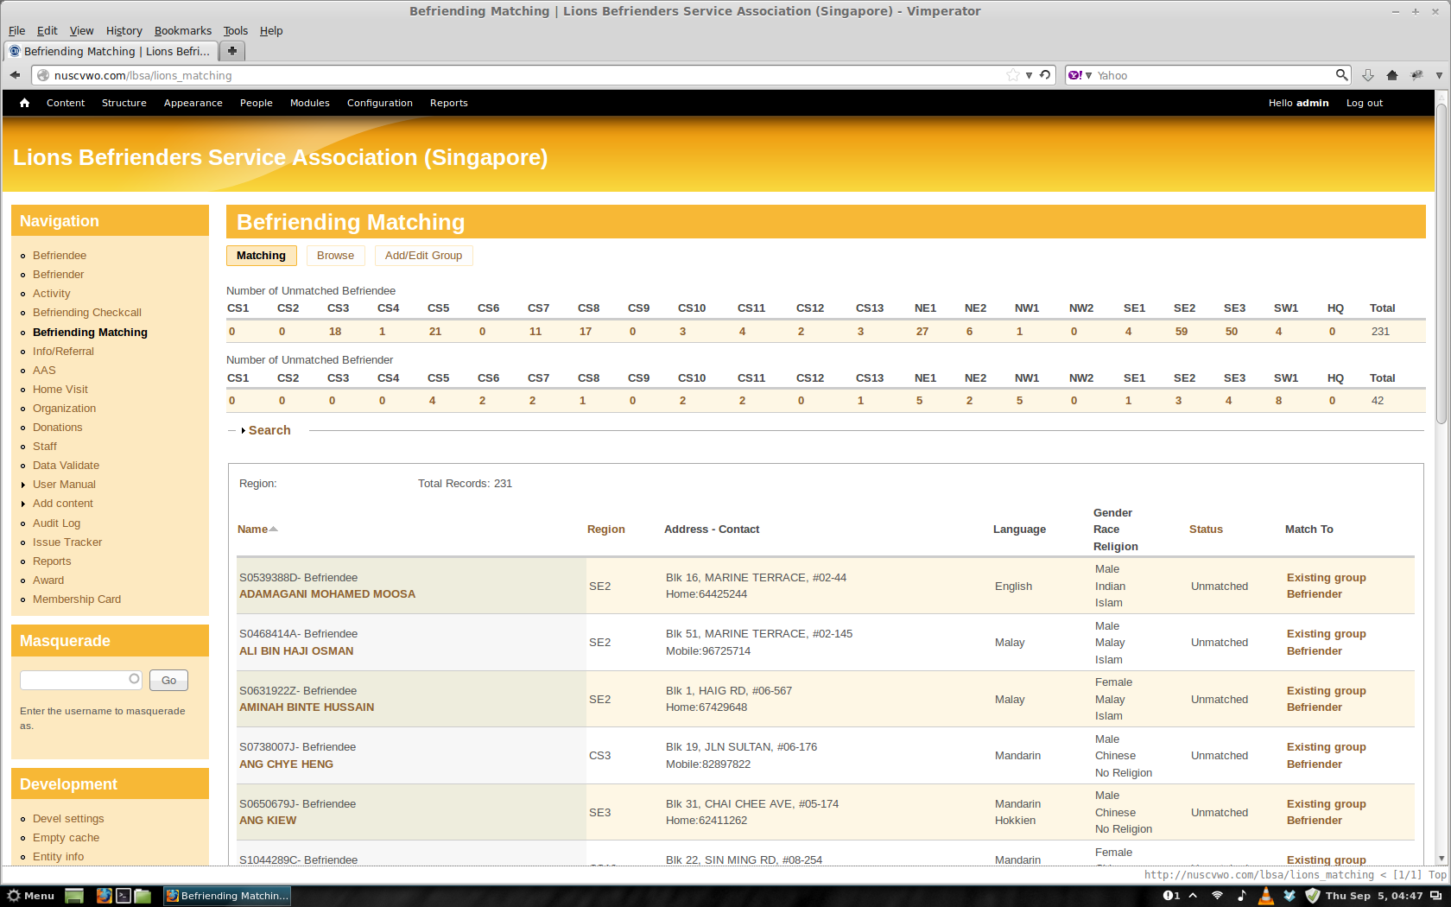
Task: Click the blue checkmark tray icon
Action: click(1289, 896)
